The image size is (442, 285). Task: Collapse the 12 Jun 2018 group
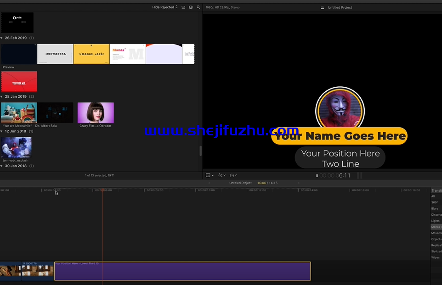click(2, 131)
